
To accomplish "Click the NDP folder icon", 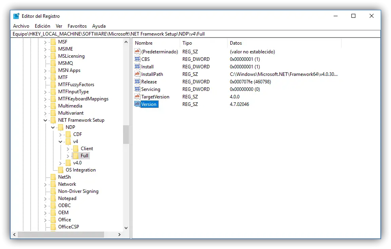I will 61,127.
